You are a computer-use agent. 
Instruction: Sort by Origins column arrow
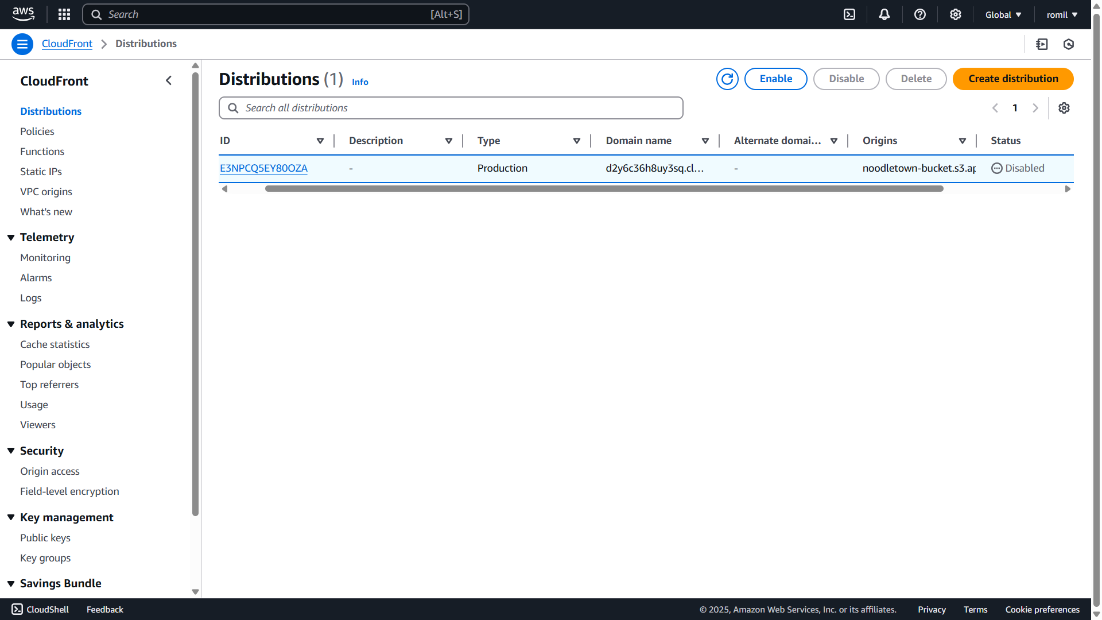[963, 141]
